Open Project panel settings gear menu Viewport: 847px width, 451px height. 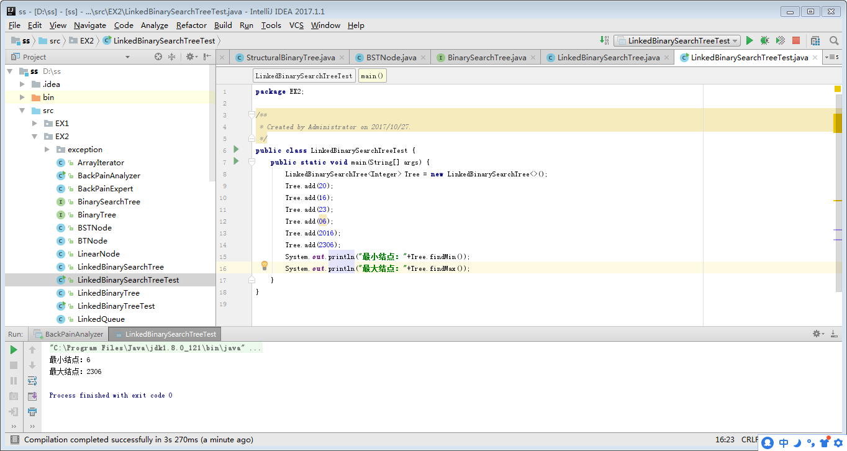[x=191, y=57]
